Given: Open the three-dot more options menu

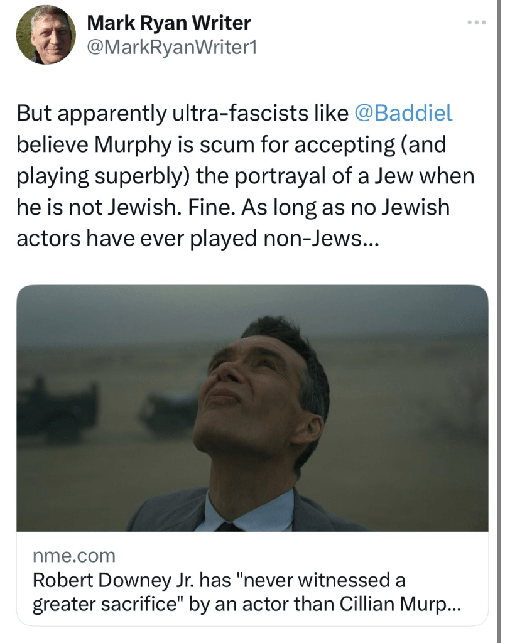Looking at the screenshot, I should tap(477, 23).
